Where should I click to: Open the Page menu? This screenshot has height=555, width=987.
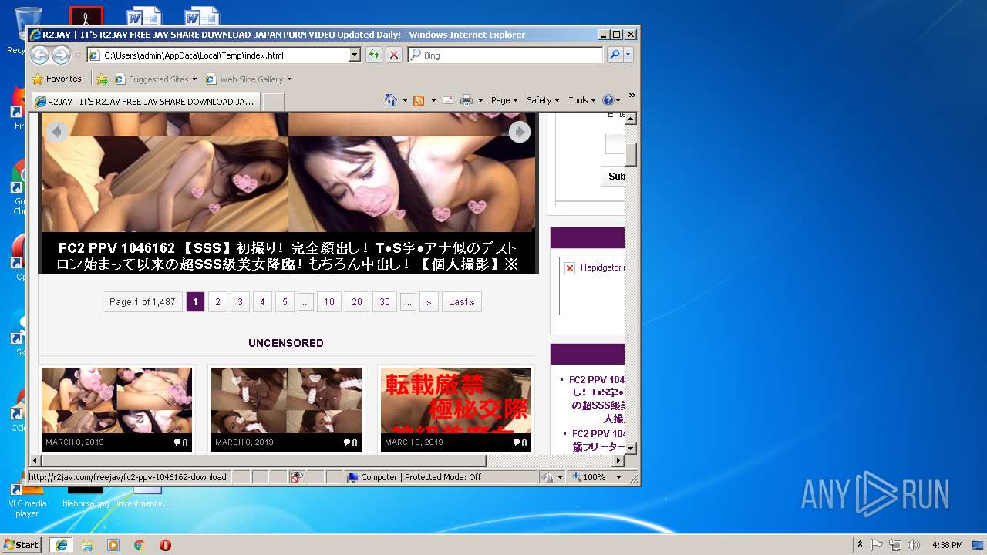click(x=504, y=100)
